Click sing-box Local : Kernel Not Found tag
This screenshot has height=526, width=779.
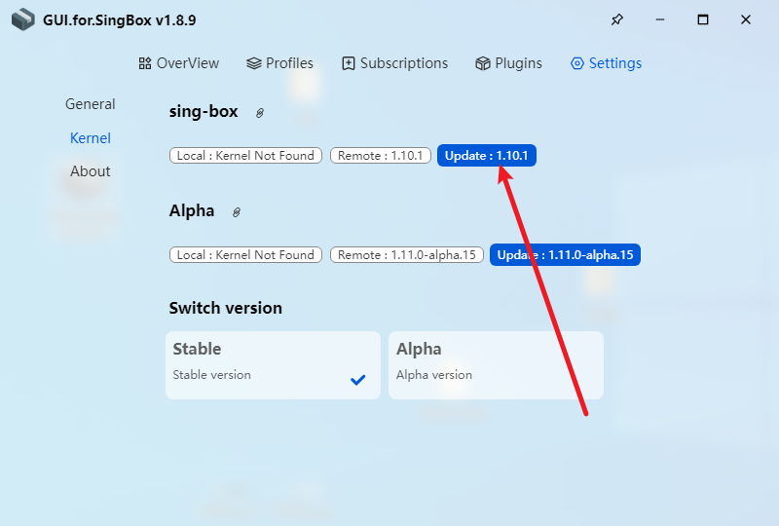point(245,156)
